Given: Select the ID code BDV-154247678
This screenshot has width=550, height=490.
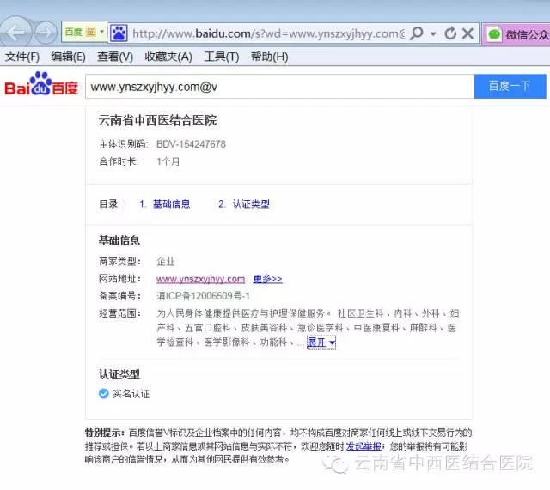Looking at the screenshot, I should [191, 144].
